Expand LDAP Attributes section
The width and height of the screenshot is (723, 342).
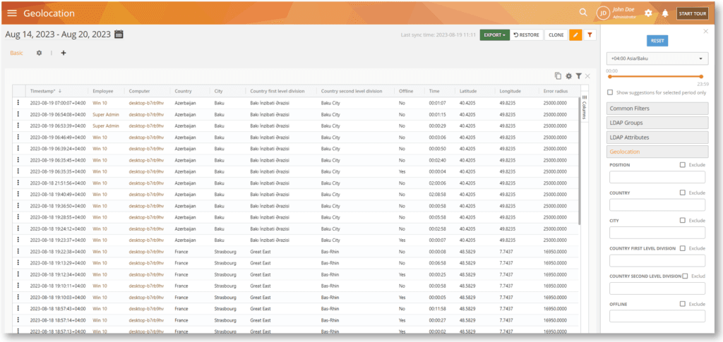(x=657, y=138)
